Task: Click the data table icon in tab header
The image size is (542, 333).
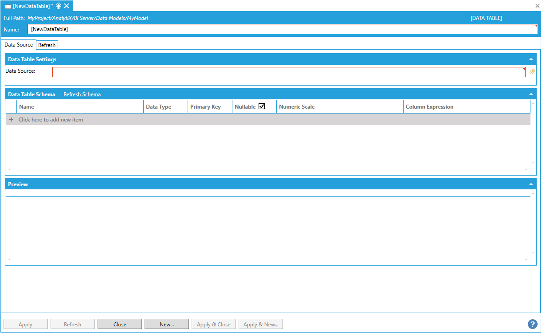Action: coord(8,6)
